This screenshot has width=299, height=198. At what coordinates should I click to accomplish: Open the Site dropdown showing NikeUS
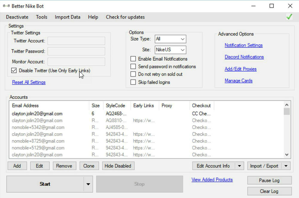170,50
